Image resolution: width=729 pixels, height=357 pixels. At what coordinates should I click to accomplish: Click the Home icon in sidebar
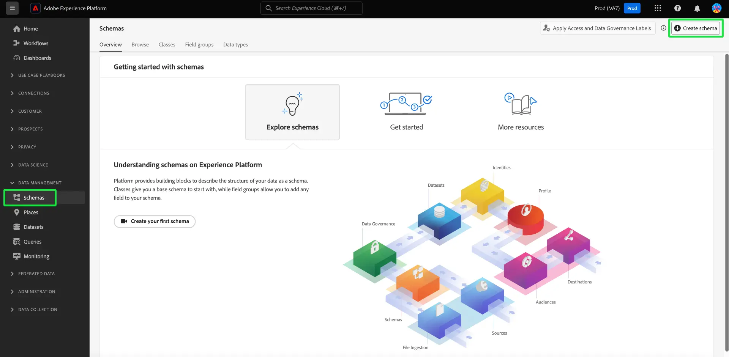tap(17, 29)
